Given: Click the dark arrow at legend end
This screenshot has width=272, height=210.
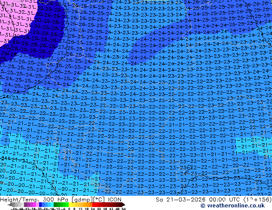Looking at the screenshot, I should point(124,204).
